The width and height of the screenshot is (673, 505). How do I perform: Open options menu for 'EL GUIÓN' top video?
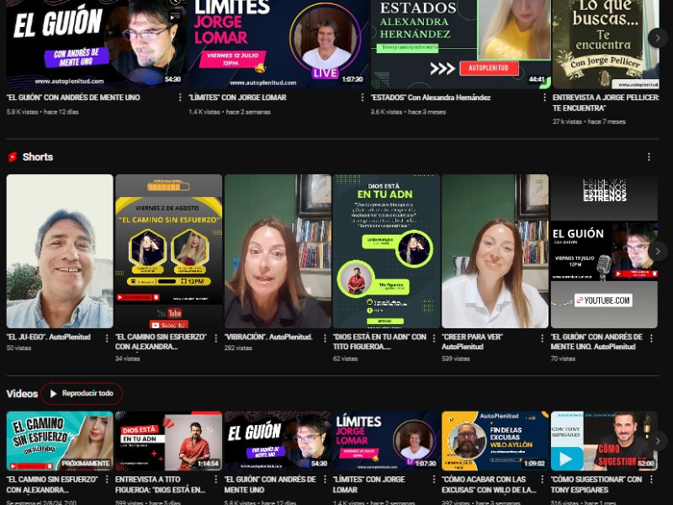(180, 98)
